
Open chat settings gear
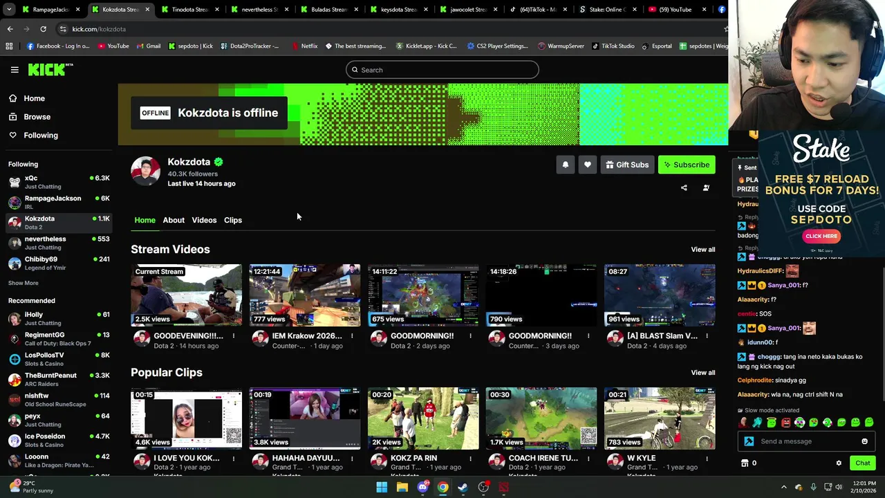(x=839, y=463)
